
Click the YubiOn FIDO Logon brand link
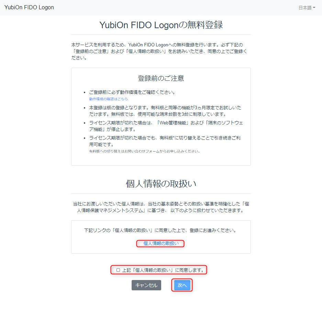point(29,8)
